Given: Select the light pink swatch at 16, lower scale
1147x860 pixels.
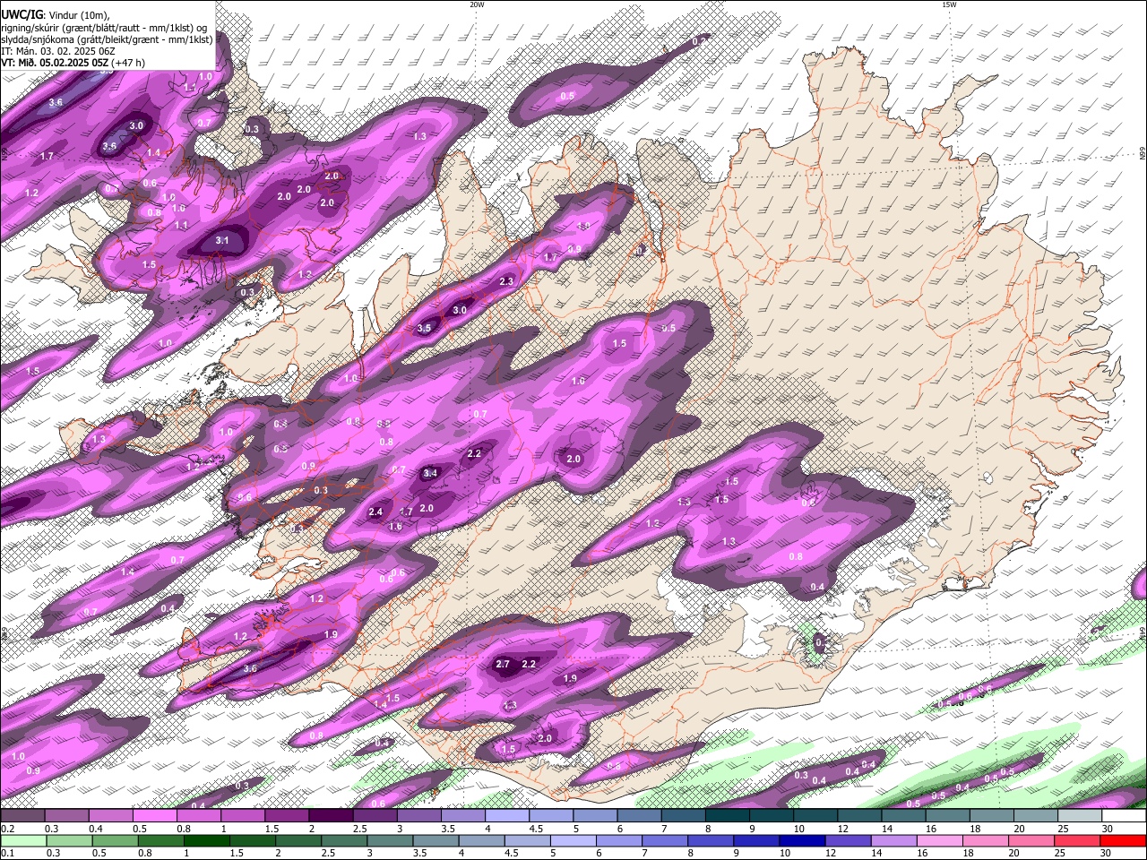Looking at the screenshot, I should (x=940, y=840).
